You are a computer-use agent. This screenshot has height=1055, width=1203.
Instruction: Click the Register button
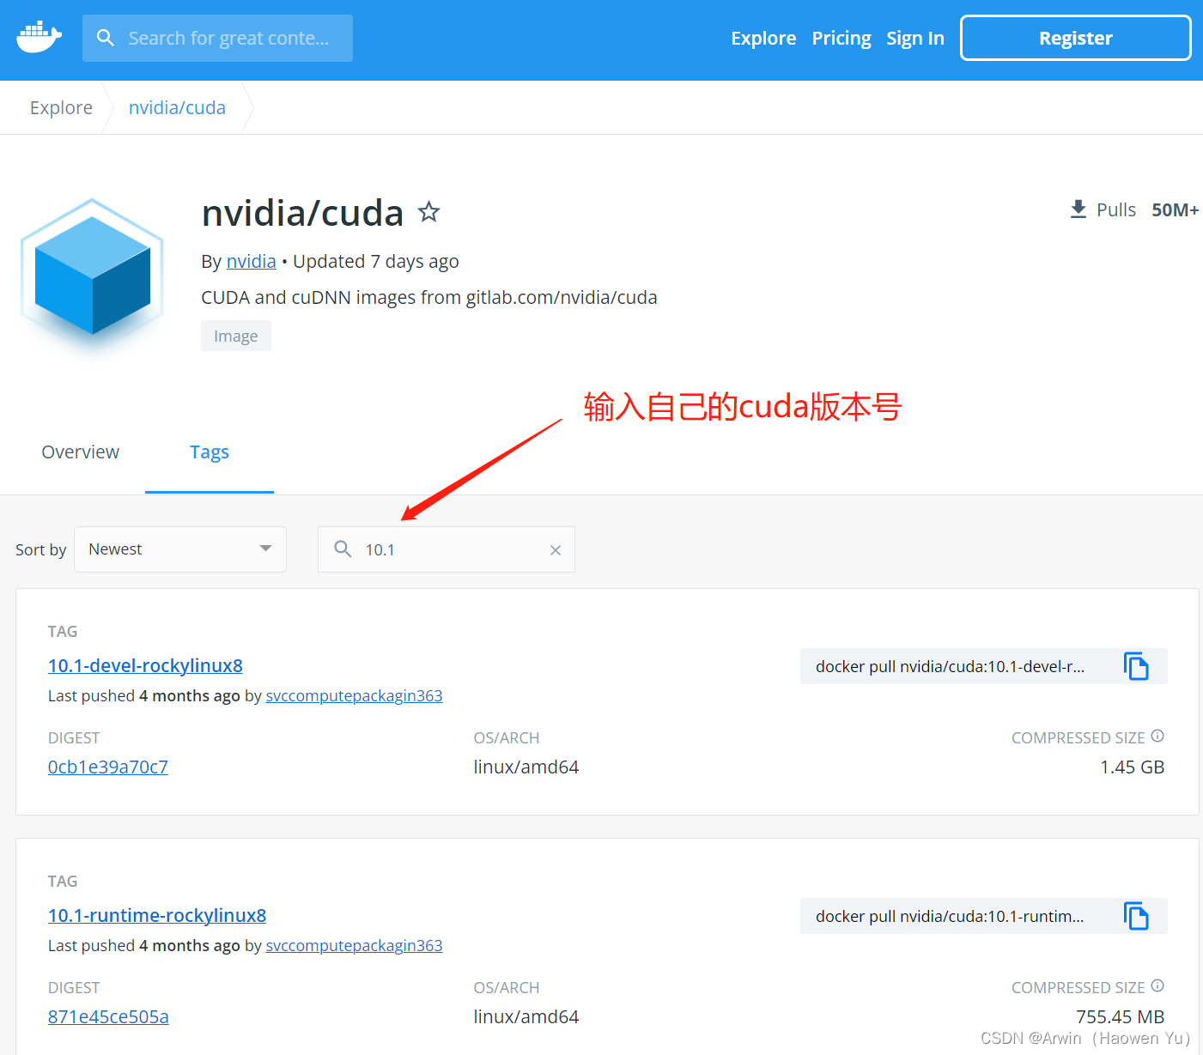coord(1076,38)
